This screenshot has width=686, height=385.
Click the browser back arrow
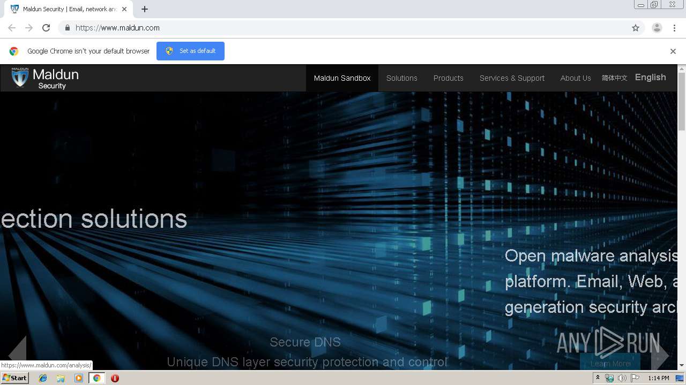12,28
